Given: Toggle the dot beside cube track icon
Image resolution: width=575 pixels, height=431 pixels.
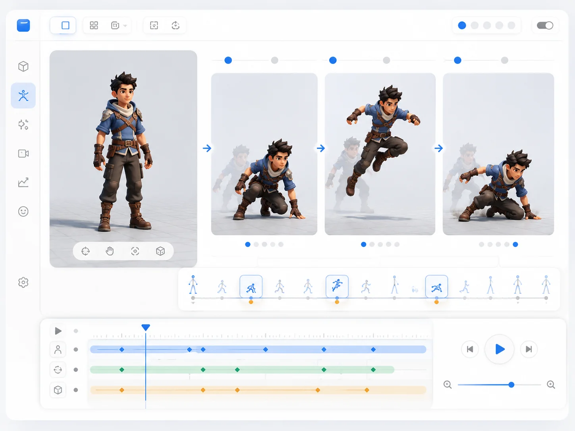Looking at the screenshot, I should coord(76,390).
